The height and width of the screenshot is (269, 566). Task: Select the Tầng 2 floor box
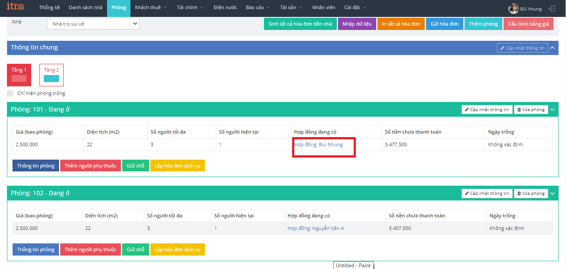point(52,75)
